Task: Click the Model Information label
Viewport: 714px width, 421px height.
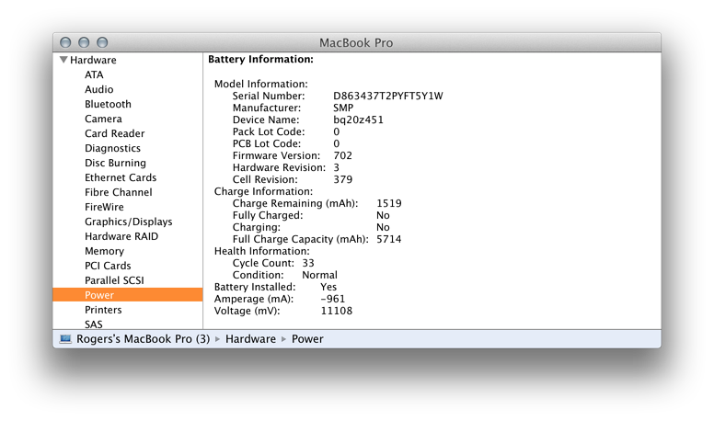Action: coord(261,84)
